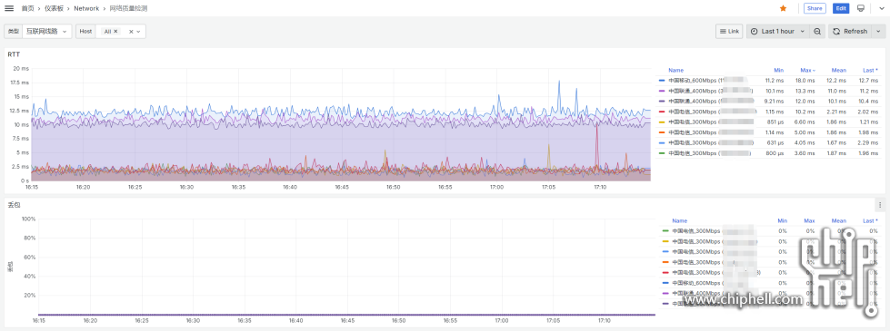Open the Link dashboard links menu
This screenshot has width=890, height=331.
(729, 32)
